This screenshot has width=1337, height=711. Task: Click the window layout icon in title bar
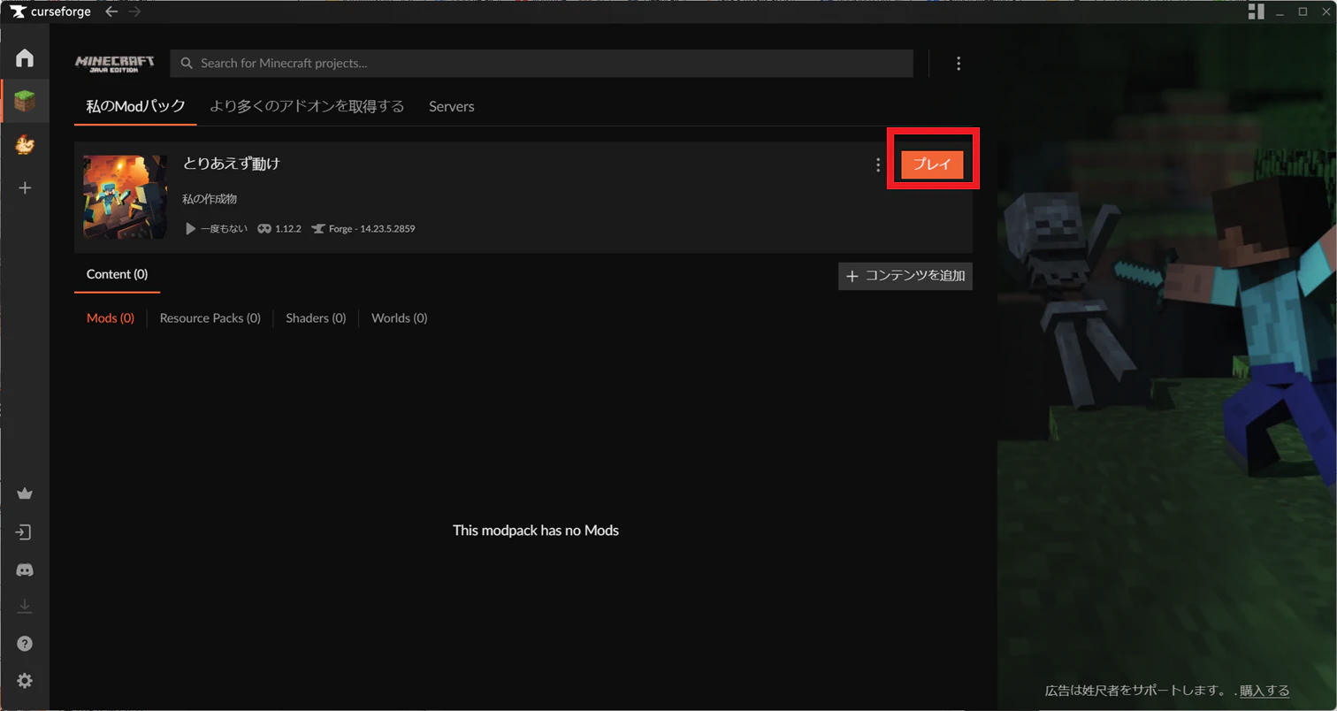point(1256,11)
